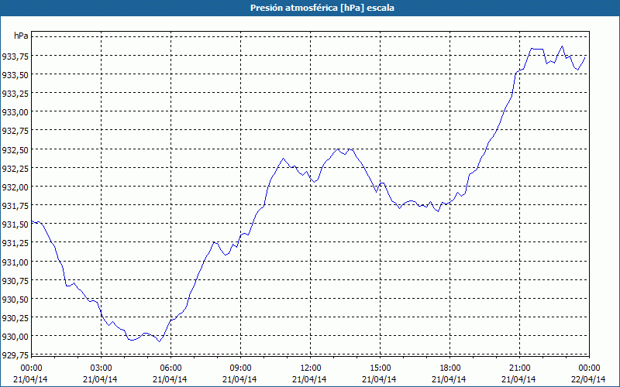The height and width of the screenshot is (387, 620).
Task: Click the 933,50 y-axis value
Action: [15, 75]
